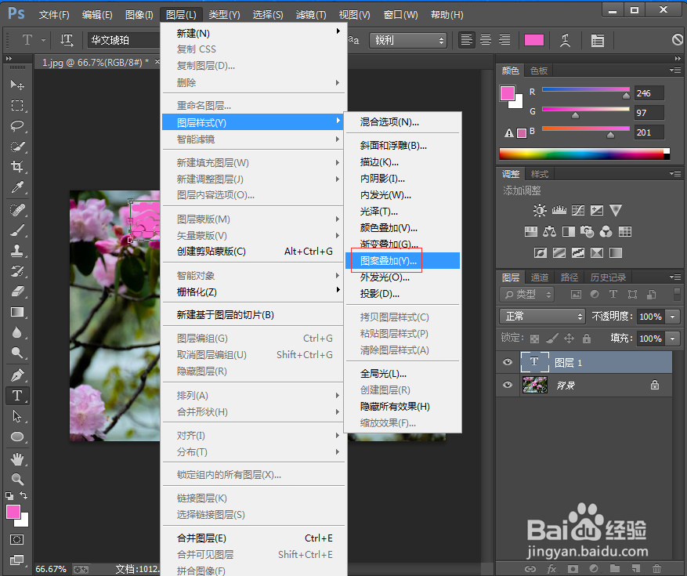Open the 正常 blend mode dropdown

(x=542, y=317)
